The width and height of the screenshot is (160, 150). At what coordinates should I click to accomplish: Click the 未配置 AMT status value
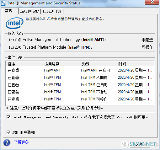(x=147, y=40)
